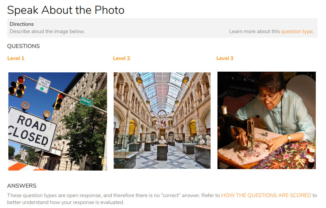326x208 pixels.
Task: Click the "Speak About the Photo" title
Action: click(x=66, y=10)
